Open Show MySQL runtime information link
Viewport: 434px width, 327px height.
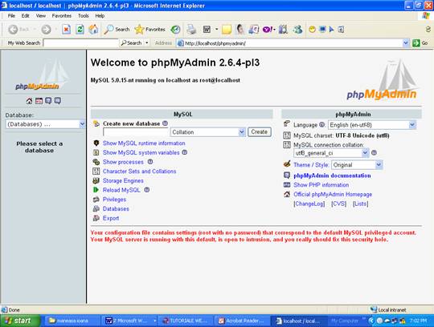tap(144, 143)
